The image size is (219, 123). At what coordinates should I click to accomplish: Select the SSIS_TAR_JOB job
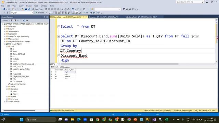18,67
